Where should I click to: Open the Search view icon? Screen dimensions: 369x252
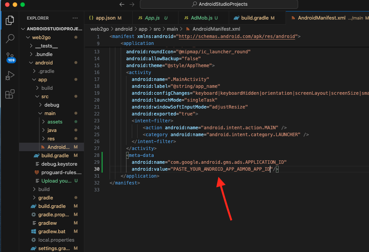click(x=10, y=38)
